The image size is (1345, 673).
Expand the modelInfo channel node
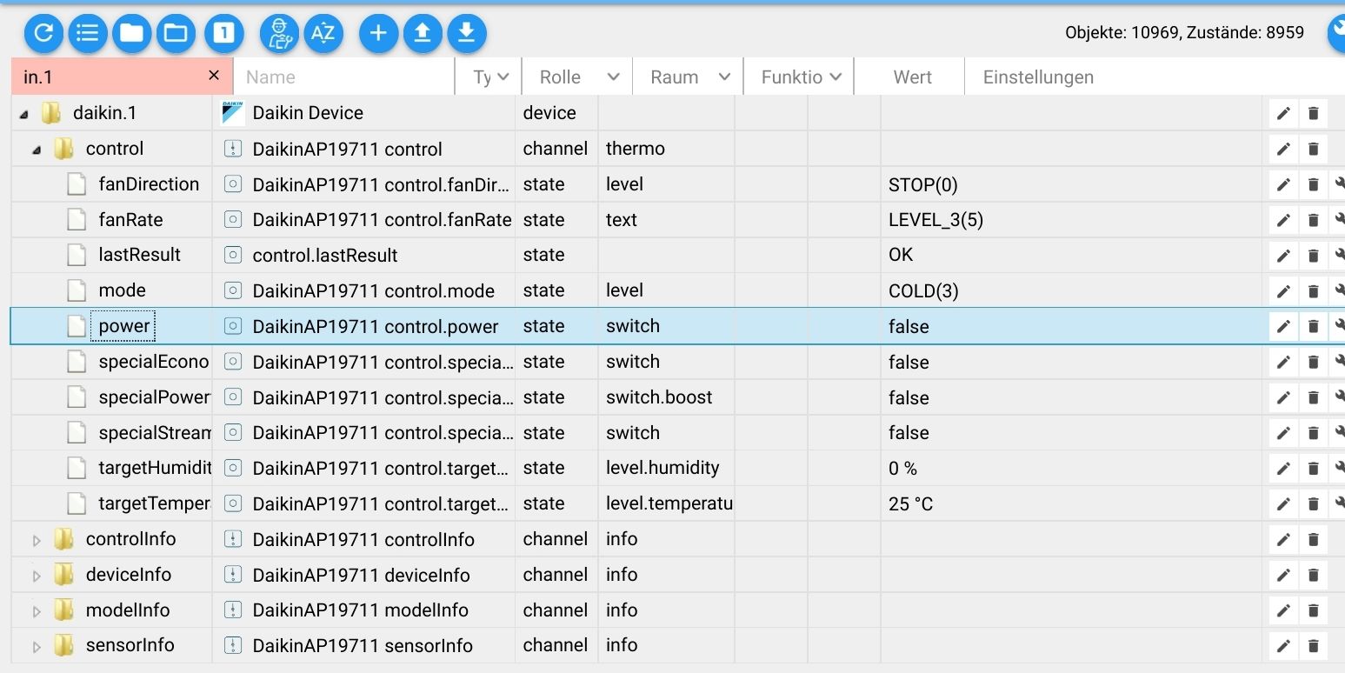(37, 611)
